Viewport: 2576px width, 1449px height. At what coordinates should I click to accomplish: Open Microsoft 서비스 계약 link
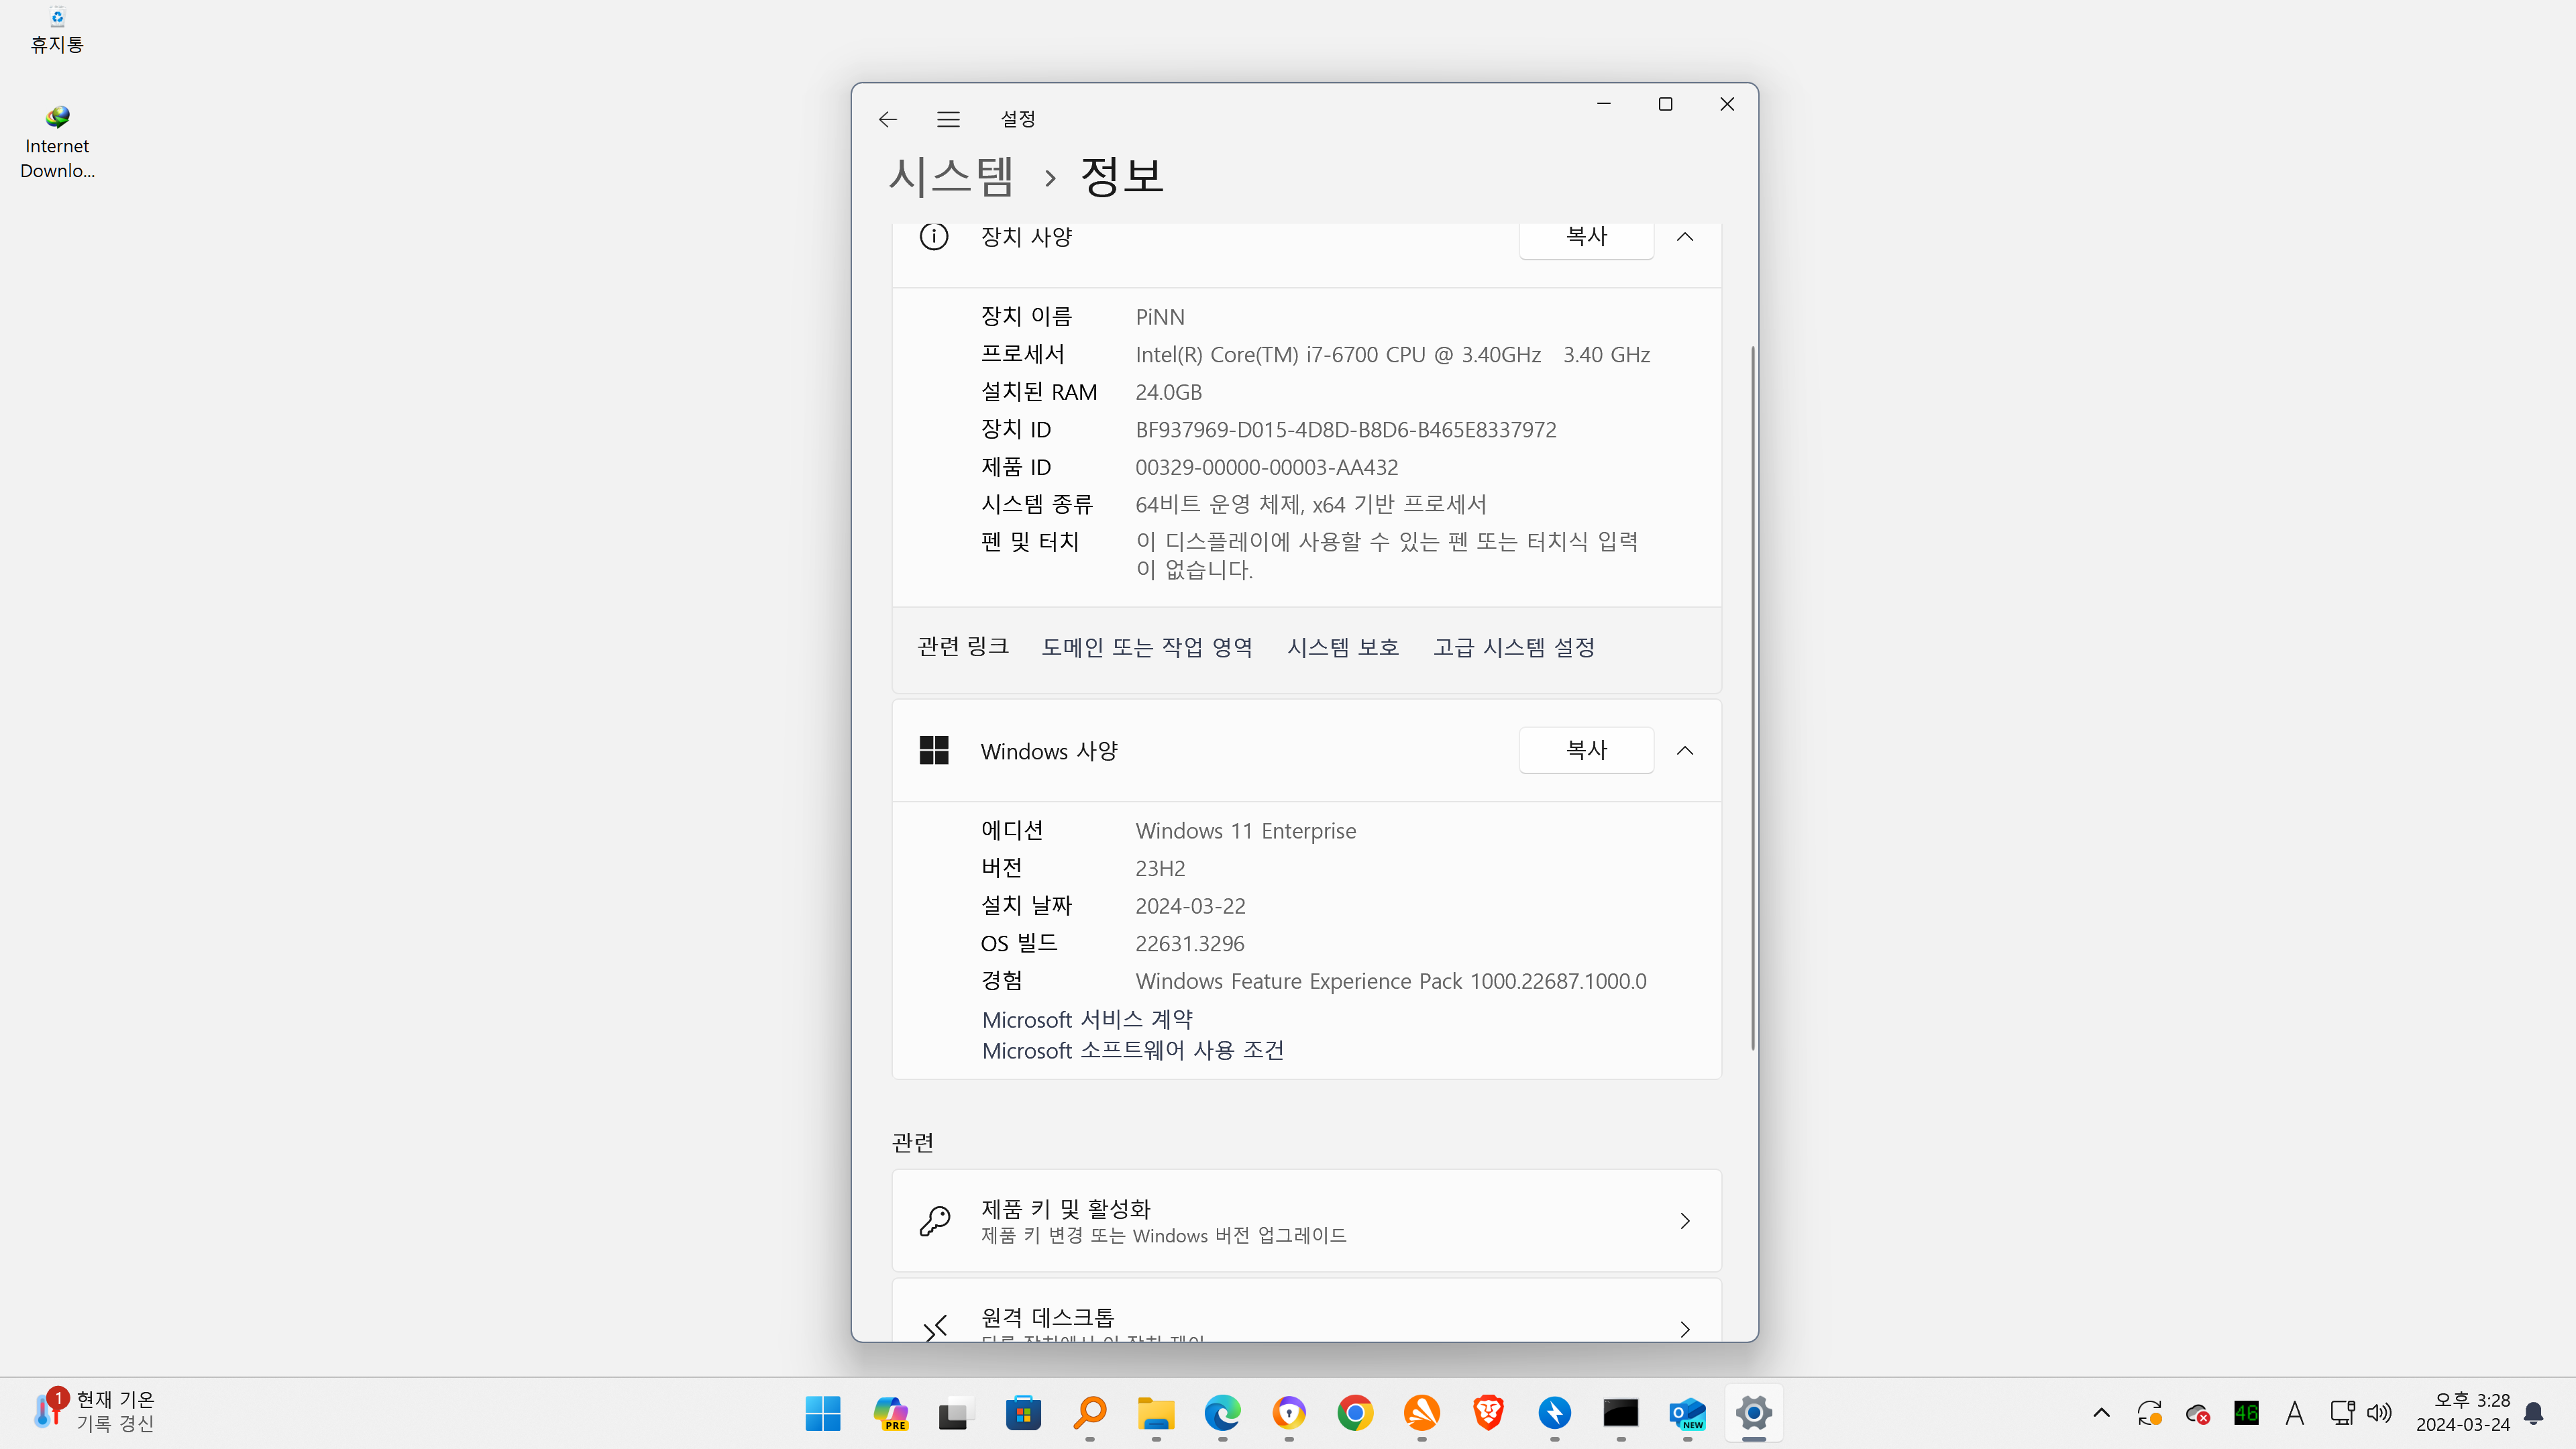click(1087, 1019)
